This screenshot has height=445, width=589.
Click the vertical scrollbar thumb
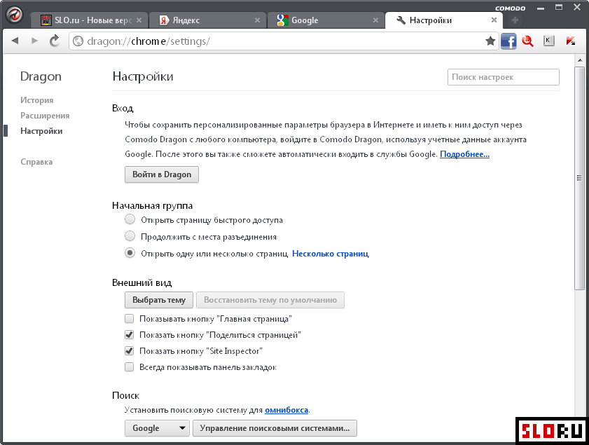pyautogui.click(x=580, y=178)
